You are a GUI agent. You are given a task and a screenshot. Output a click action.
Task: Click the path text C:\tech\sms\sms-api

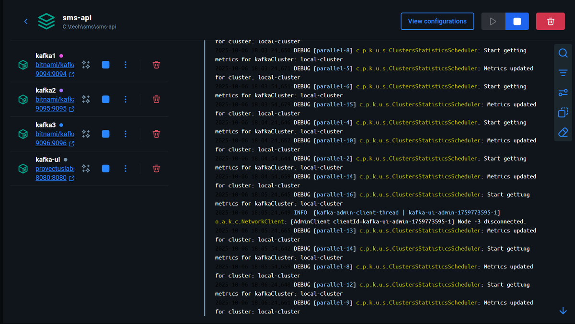[89, 27]
